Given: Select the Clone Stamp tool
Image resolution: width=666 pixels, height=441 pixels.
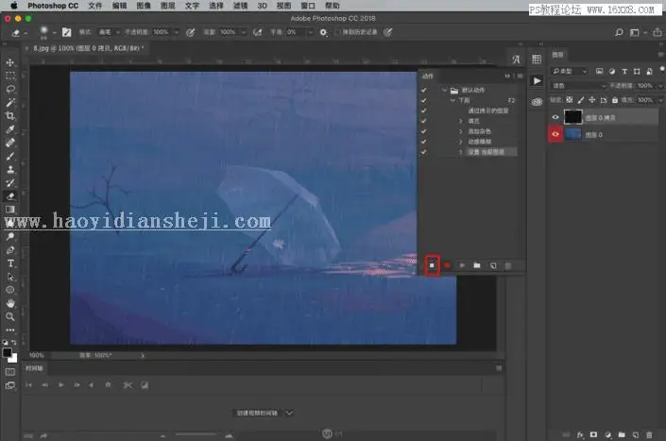Looking at the screenshot, I should click(10, 170).
